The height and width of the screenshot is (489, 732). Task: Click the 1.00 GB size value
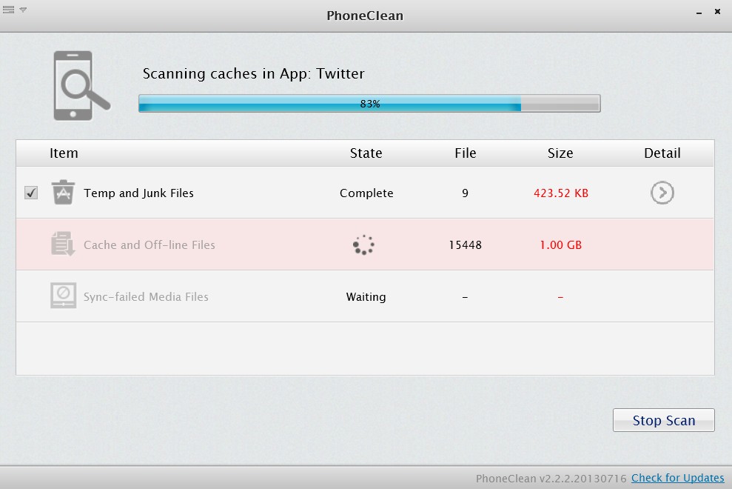(x=561, y=245)
